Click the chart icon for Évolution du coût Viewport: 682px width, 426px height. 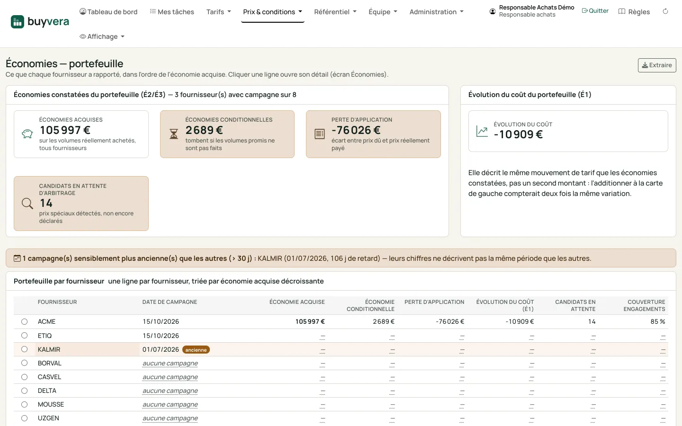point(482,131)
